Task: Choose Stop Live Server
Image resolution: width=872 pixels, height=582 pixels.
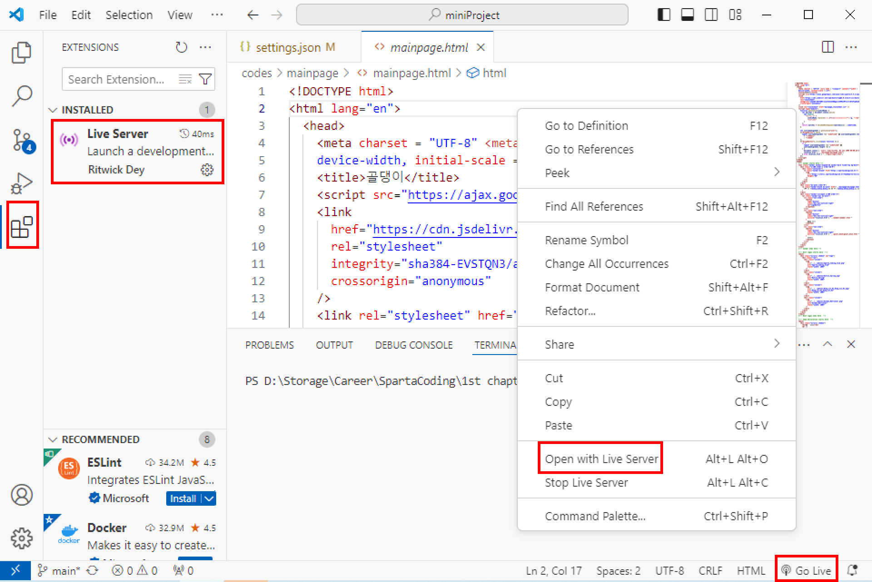Action: [656, 483]
